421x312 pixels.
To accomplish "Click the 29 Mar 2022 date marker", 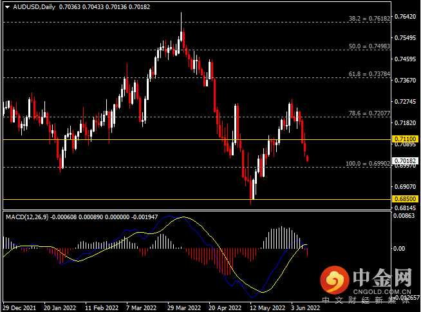I will (184, 307).
